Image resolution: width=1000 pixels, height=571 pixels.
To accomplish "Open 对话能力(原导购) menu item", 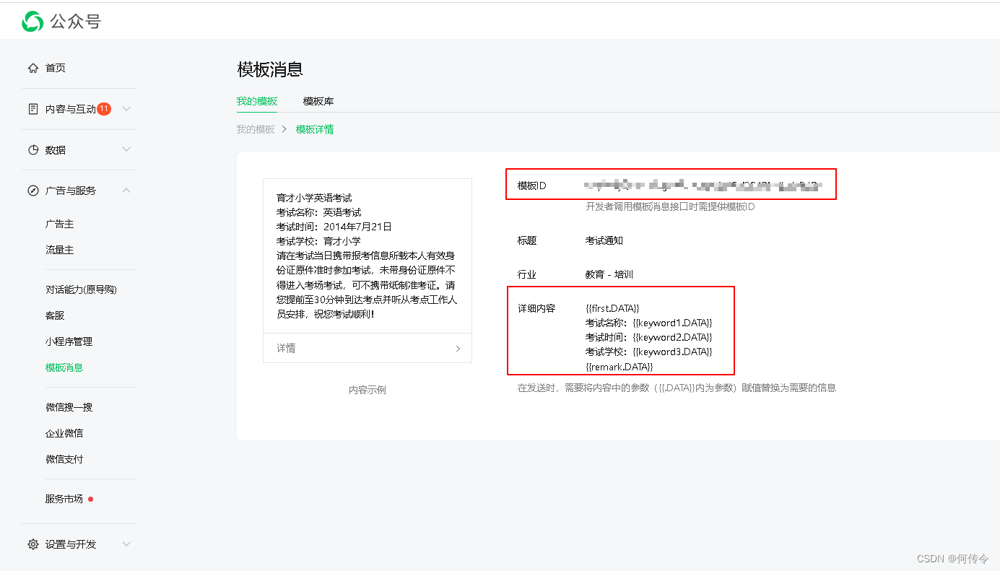I will [x=81, y=289].
